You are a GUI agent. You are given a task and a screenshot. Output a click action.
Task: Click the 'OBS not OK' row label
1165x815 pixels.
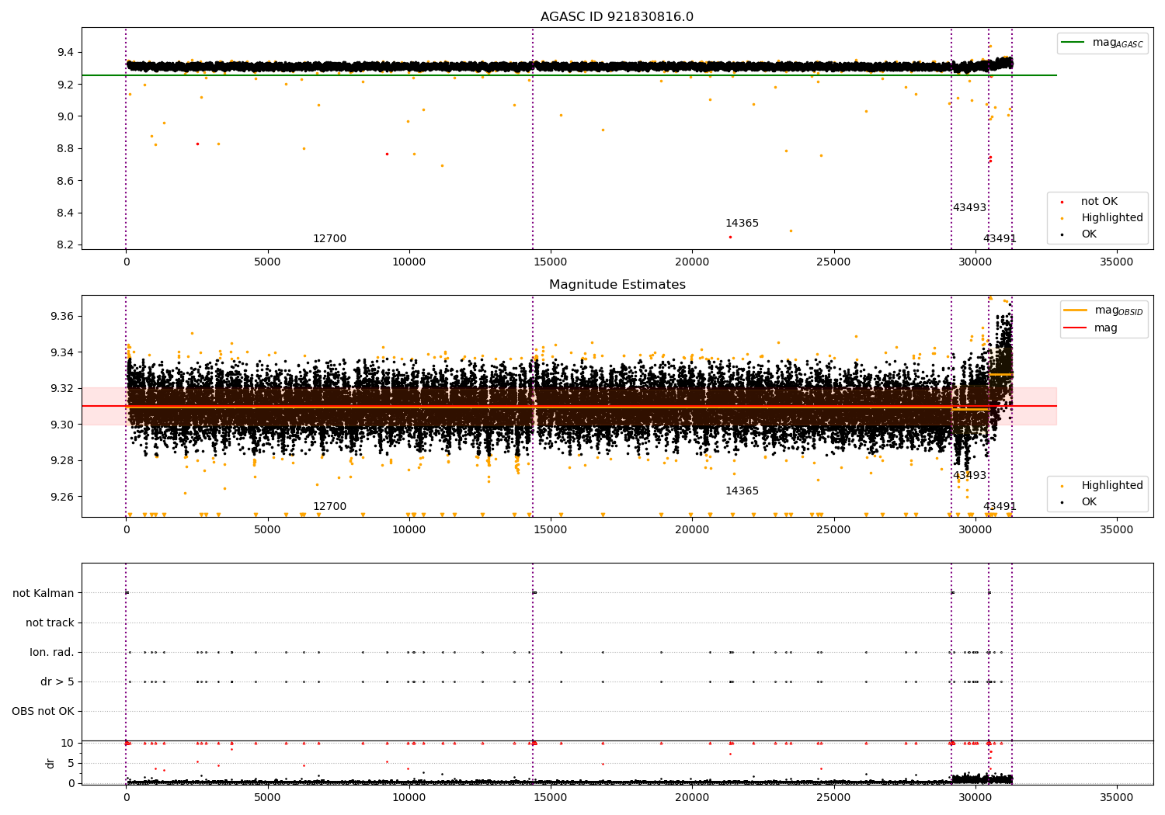[x=43, y=711]
